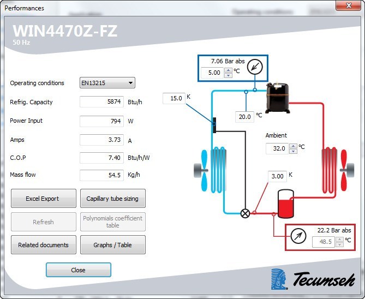Click the black thermostatic bulb sensor icon
The height and width of the screenshot is (299, 365).
coord(214,125)
